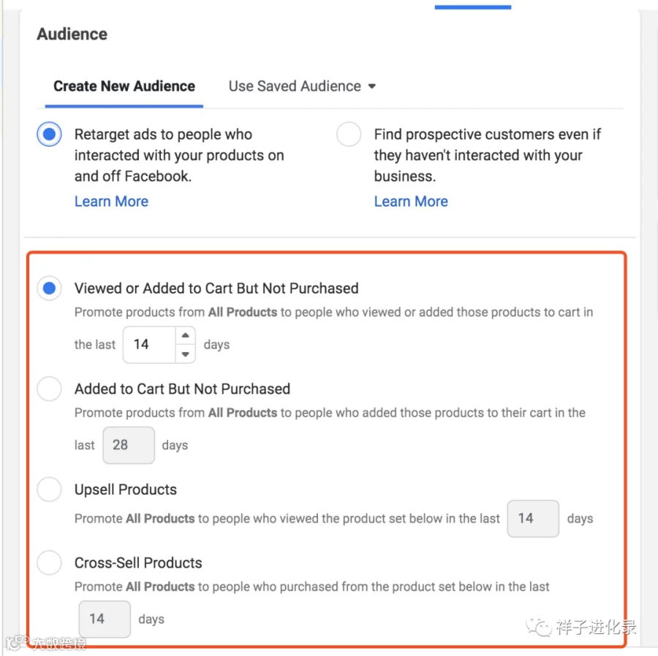The height and width of the screenshot is (656, 658).
Task: Open the Use Saved Audience dropdown arrow
Action: coord(372,86)
